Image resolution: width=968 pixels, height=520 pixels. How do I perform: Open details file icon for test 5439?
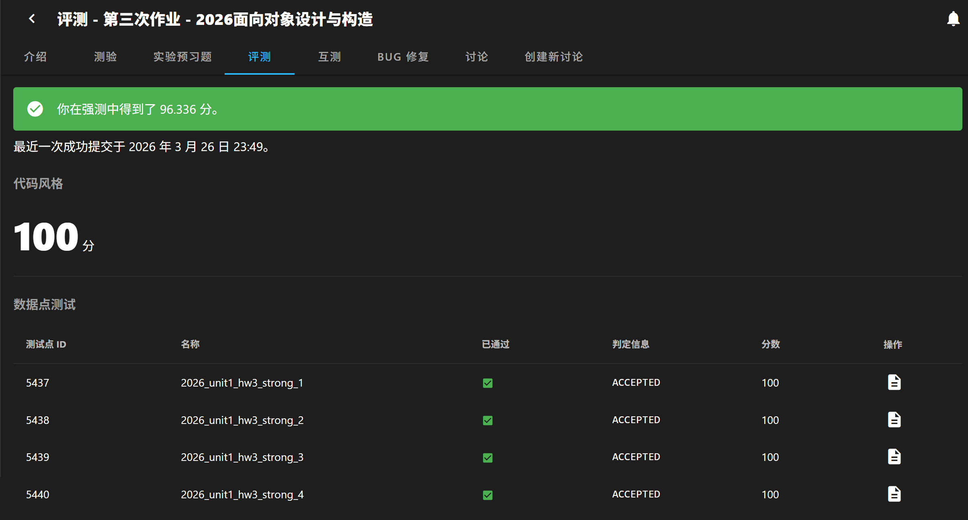[894, 457]
